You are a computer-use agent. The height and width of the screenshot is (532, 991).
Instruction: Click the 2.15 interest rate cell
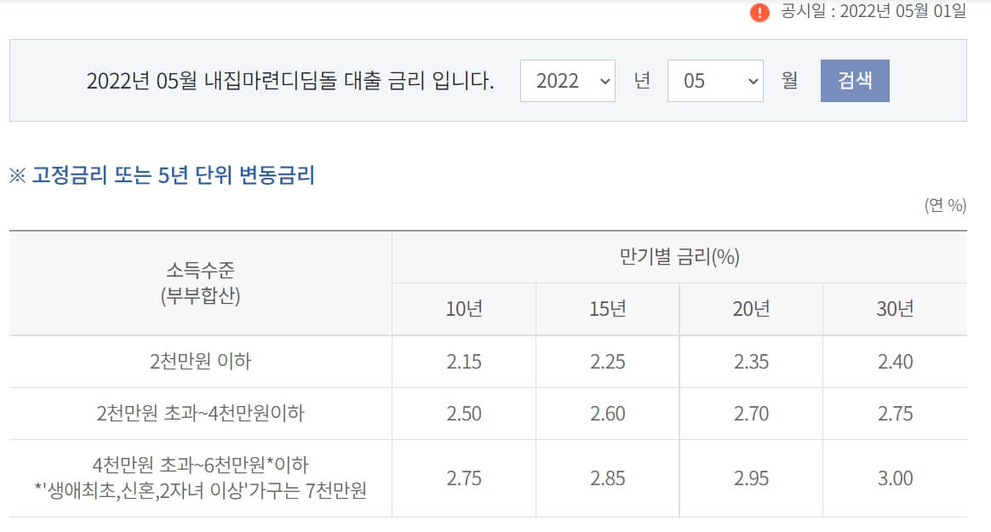point(463,361)
